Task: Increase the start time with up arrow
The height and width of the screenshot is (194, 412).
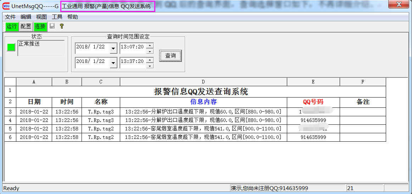Action: (150, 45)
